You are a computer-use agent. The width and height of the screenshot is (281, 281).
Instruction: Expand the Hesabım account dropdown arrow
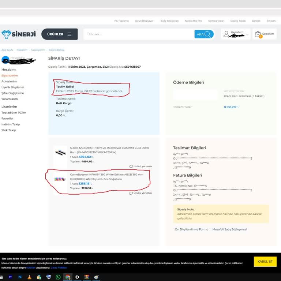tap(247, 34)
